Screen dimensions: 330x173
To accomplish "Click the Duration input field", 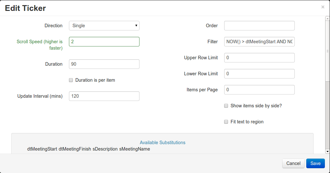I will (104, 64).
